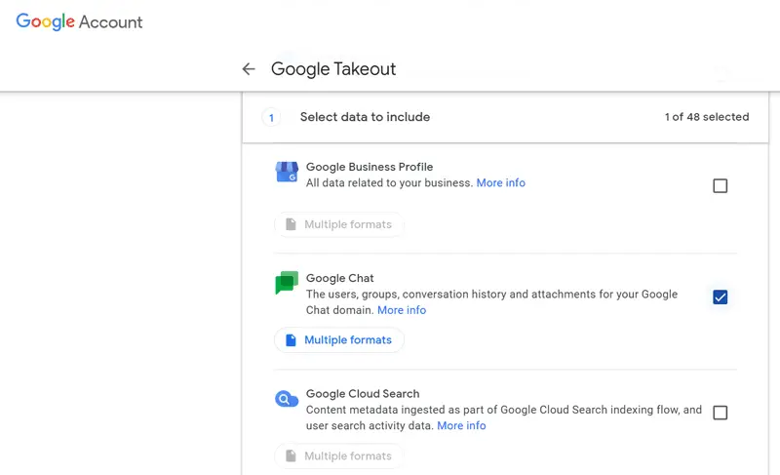Screen dimensions: 780x475
Task: Open More info for Google Business Profile
Action: [500, 182]
